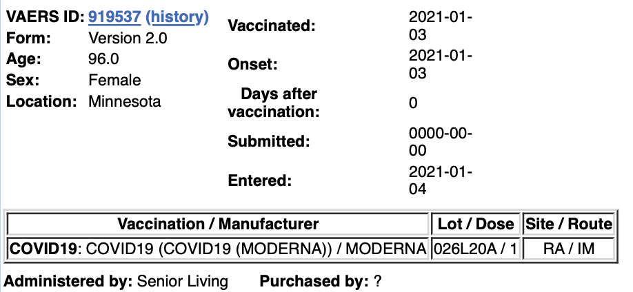
Task: Click the Onset date value
Action: [x=441, y=64]
